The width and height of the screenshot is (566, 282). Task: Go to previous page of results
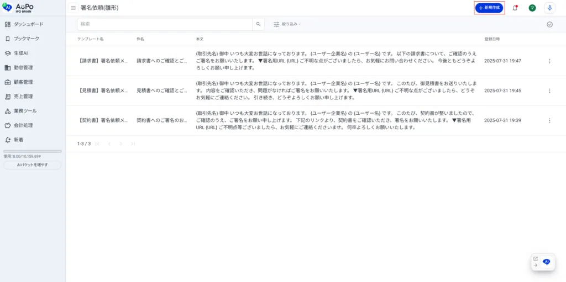pyautogui.click(x=109, y=143)
